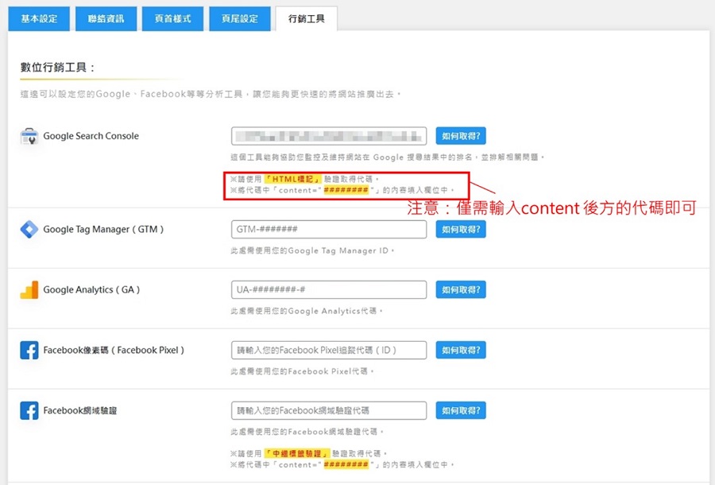
Task: Click the 此處需使用您的Facebook網域驗證代碼 hint
Action: click(307, 432)
